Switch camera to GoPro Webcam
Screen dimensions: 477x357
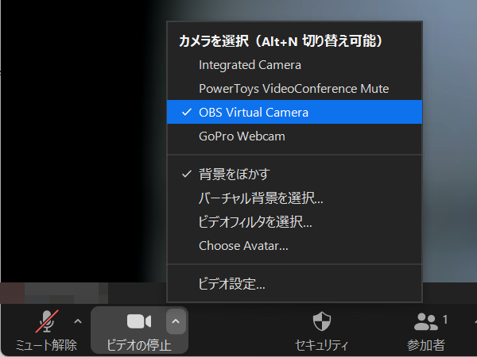click(294, 136)
